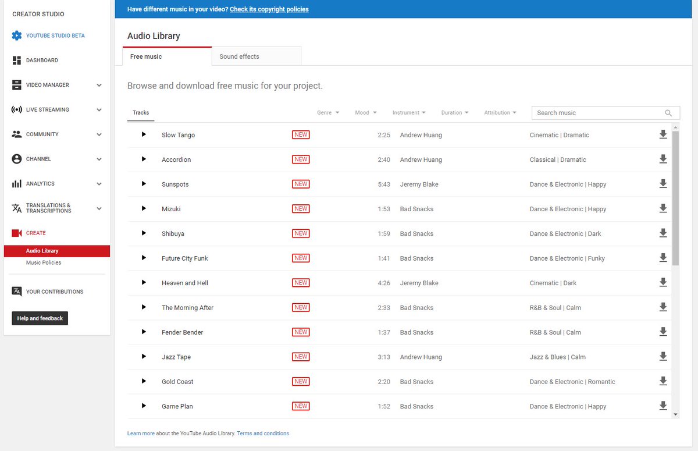Viewport: 698px width, 451px height.
Task: Click the Learn more link
Action: click(x=141, y=434)
